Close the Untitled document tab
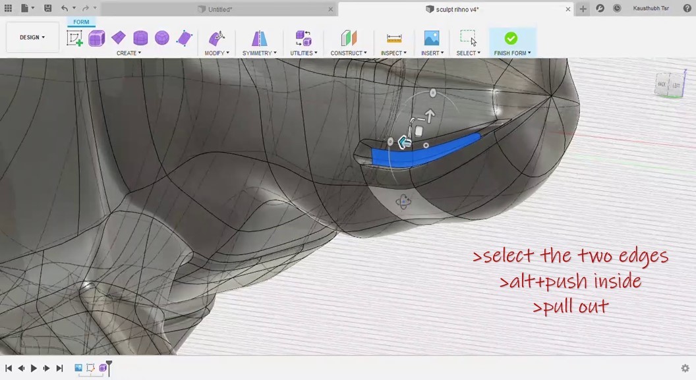Viewport: 696px width, 380px height. pyautogui.click(x=330, y=9)
